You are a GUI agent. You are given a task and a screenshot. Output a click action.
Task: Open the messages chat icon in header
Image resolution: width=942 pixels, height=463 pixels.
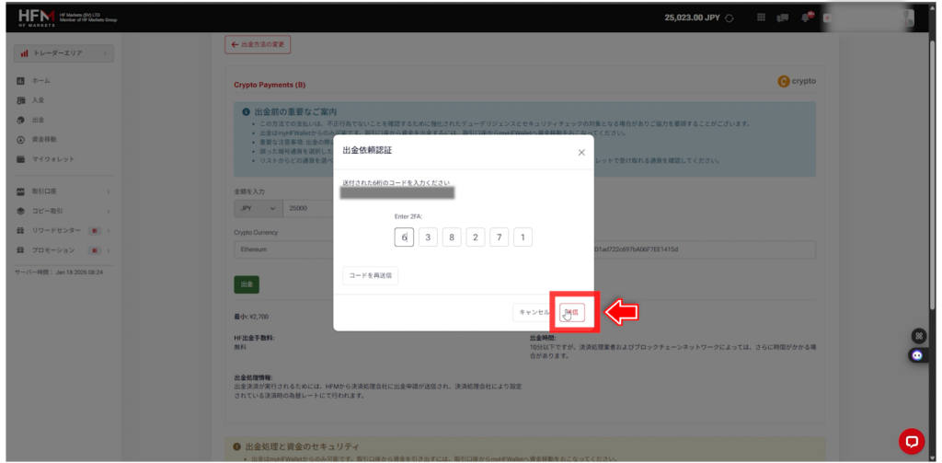(783, 17)
